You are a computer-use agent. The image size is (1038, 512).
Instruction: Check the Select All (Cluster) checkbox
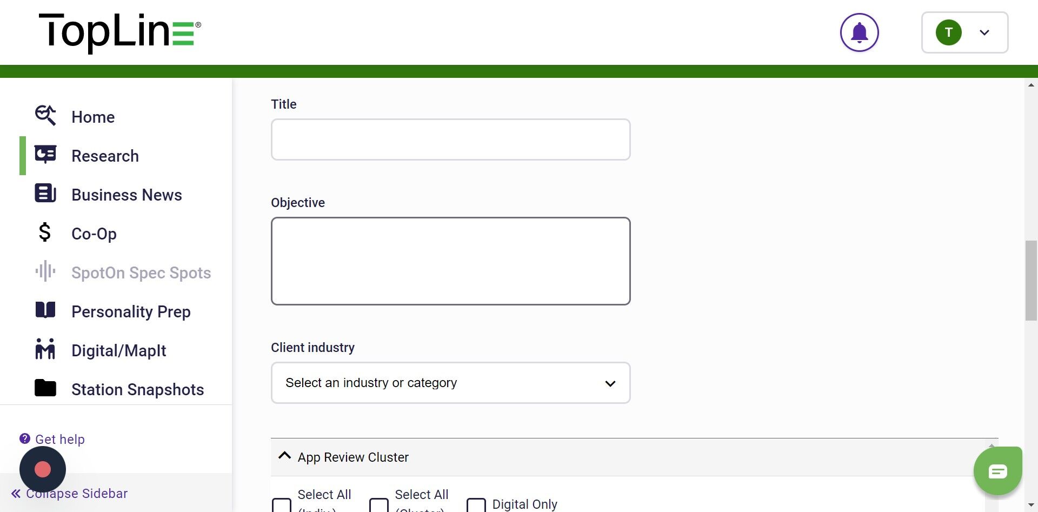(378, 505)
